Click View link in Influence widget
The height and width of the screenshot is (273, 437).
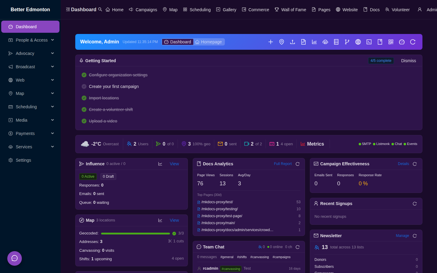click(x=174, y=164)
